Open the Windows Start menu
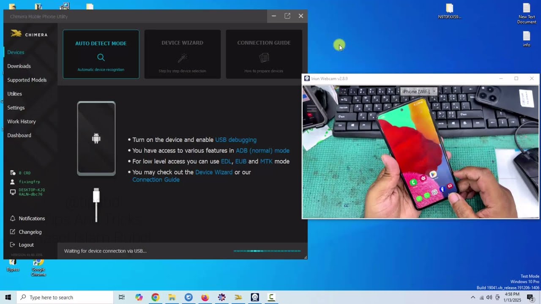 click(8, 297)
